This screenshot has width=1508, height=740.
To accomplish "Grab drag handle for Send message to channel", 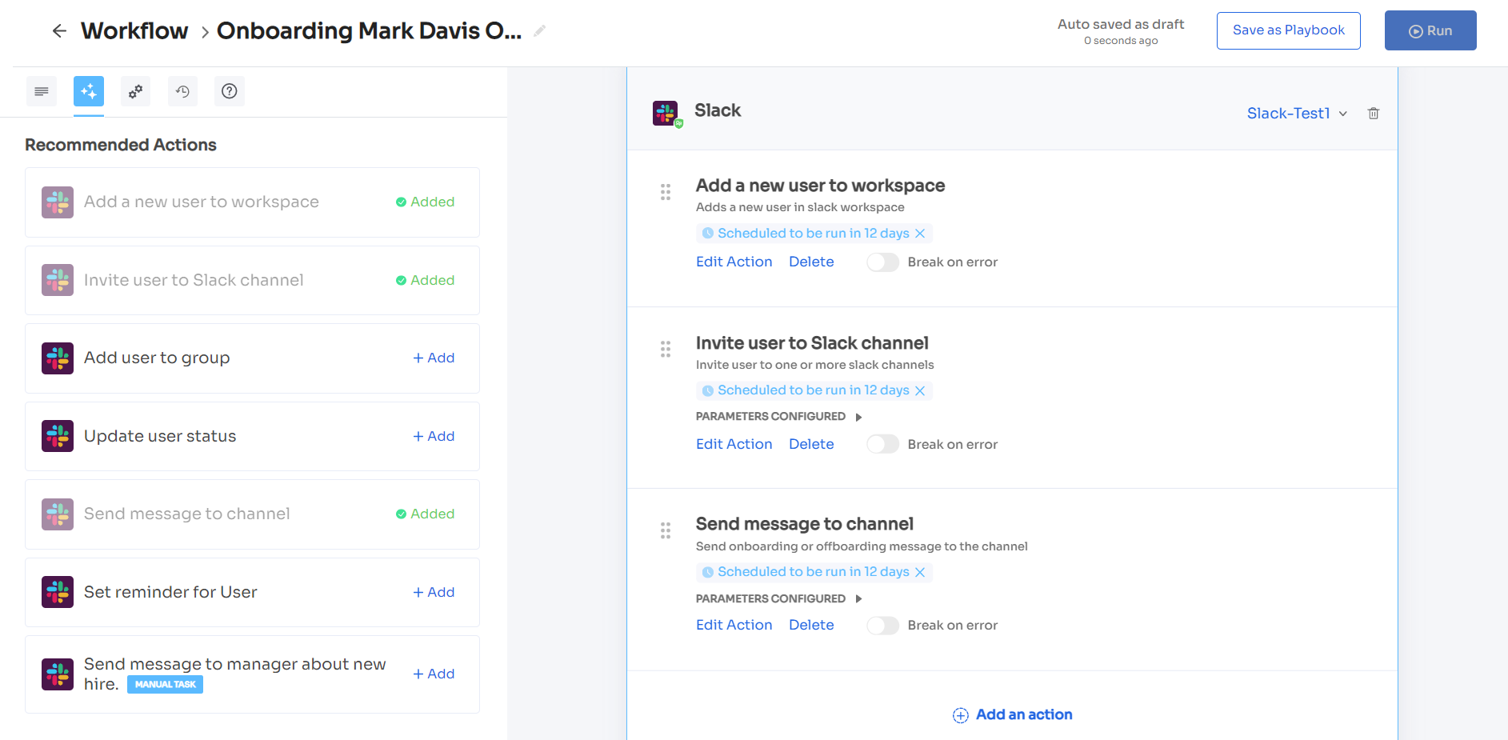I will pyautogui.click(x=666, y=530).
